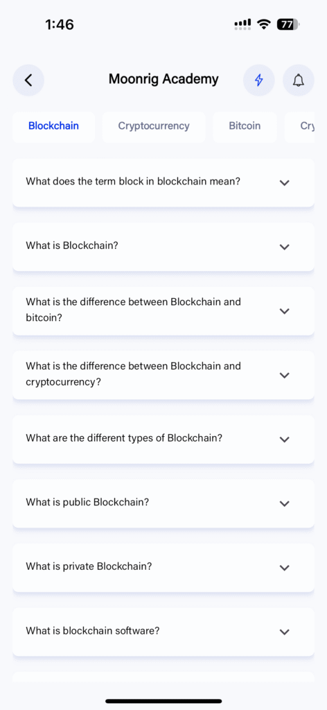This screenshot has width=327, height=710.
Task: Tap the battery indicator in status bar
Action: (289, 24)
